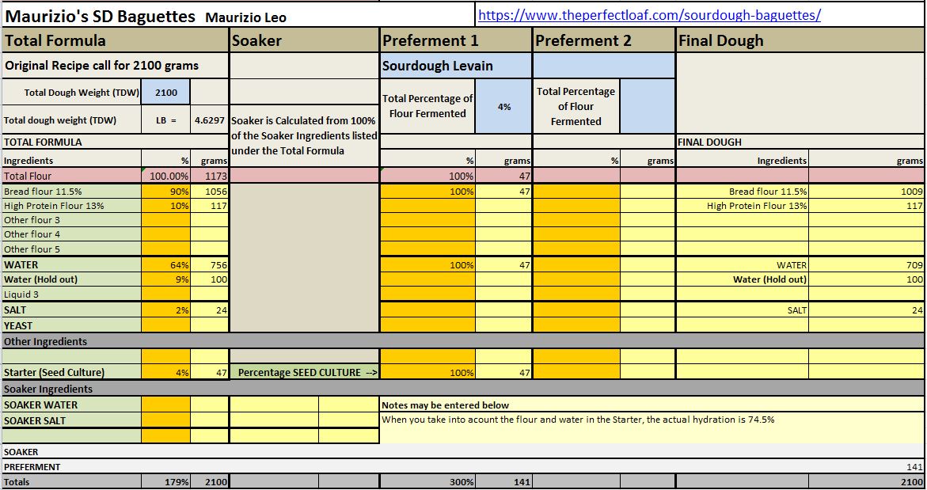Viewport: 927px width, 490px height.
Task: Click the Preferment 2 column header
Action: click(604, 40)
